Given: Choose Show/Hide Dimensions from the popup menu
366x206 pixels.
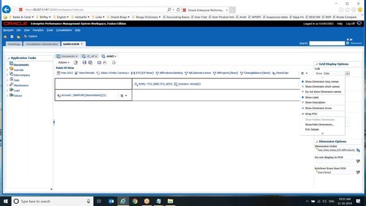Looking at the screenshot, I should click(x=319, y=125).
